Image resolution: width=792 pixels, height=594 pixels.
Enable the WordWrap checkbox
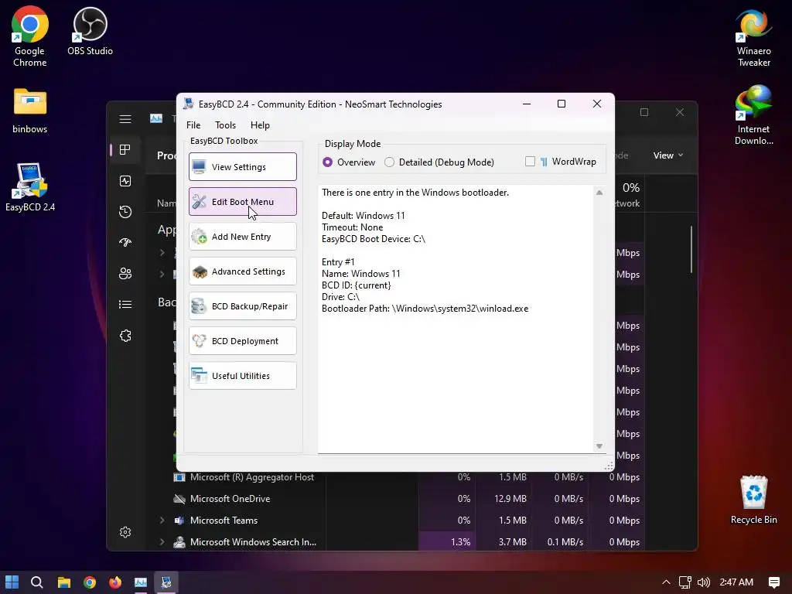pyautogui.click(x=530, y=162)
